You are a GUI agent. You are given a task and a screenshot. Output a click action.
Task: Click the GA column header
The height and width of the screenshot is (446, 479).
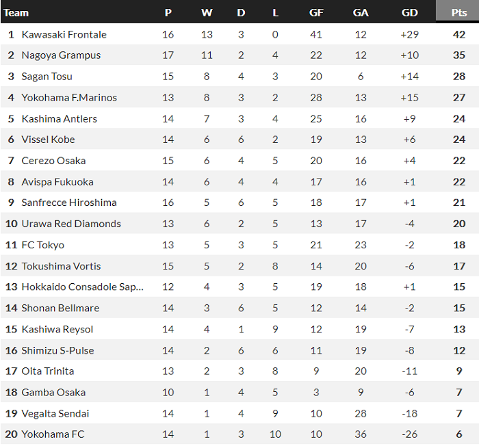(361, 12)
